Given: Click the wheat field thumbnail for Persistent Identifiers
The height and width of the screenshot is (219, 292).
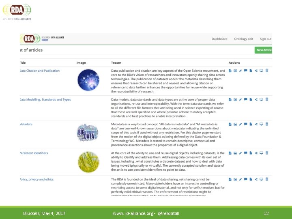Looking at the screenshot, I should [88, 162].
